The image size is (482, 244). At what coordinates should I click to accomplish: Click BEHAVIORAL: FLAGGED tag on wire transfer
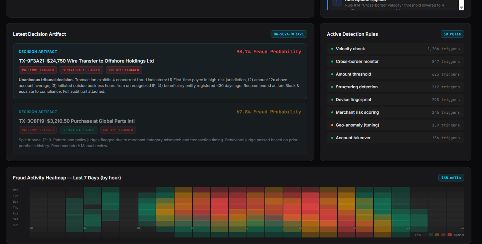point(81,70)
